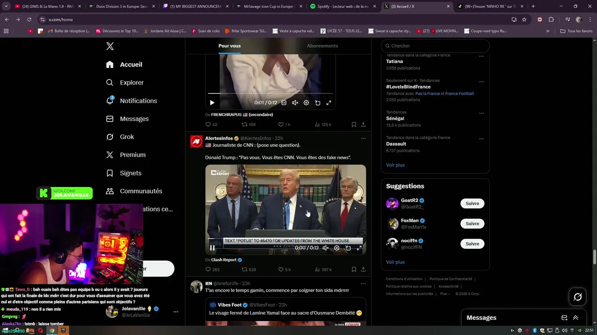Open AlertesInfos profile avatar
Viewport: 597px width, 335px height.
coord(196,141)
